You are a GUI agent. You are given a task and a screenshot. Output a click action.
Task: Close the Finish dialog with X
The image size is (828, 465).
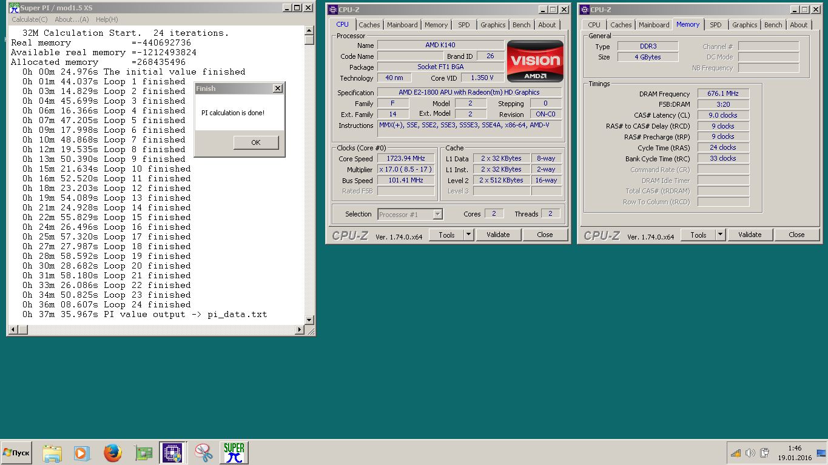[278, 89]
